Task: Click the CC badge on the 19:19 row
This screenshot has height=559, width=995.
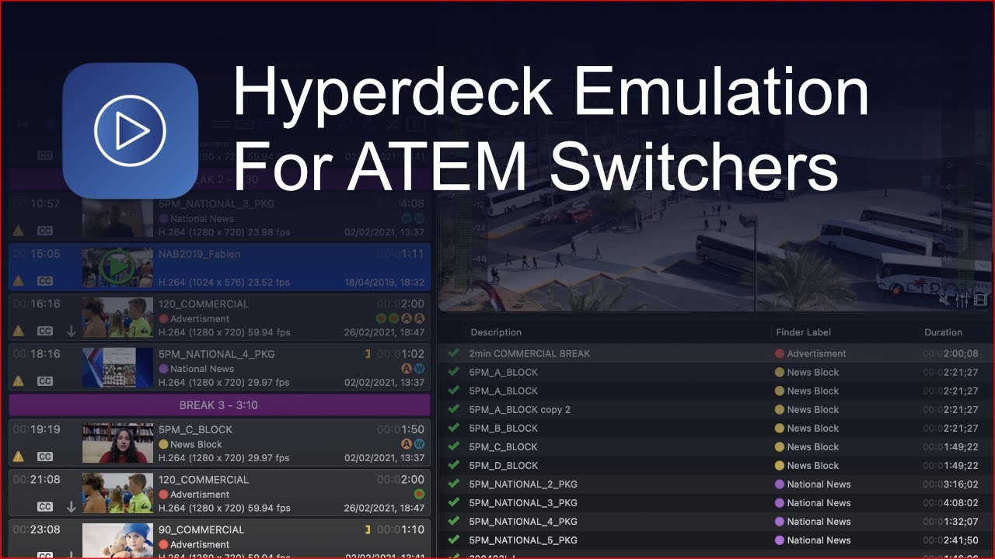Action: pos(45,457)
